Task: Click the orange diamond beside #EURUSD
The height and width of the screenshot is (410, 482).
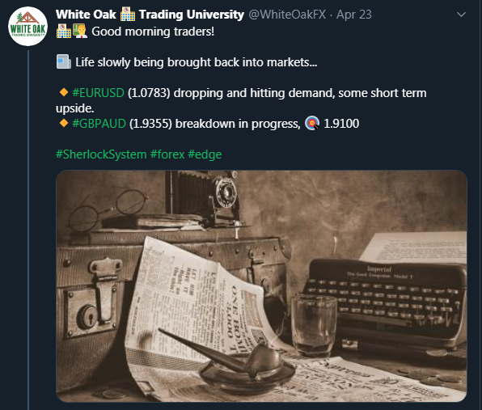Action: click(x=64, y=92)
